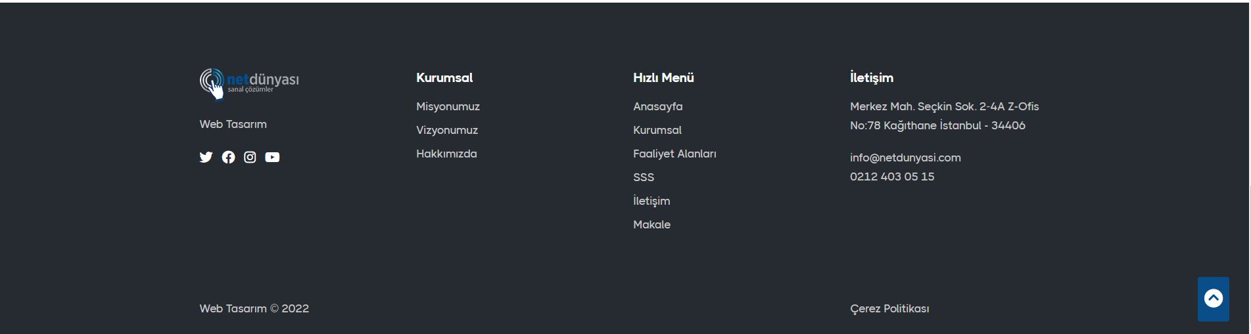Click the Web Tasarım link under logo
Screen dimensions: 1251x334
pos(233,124)
